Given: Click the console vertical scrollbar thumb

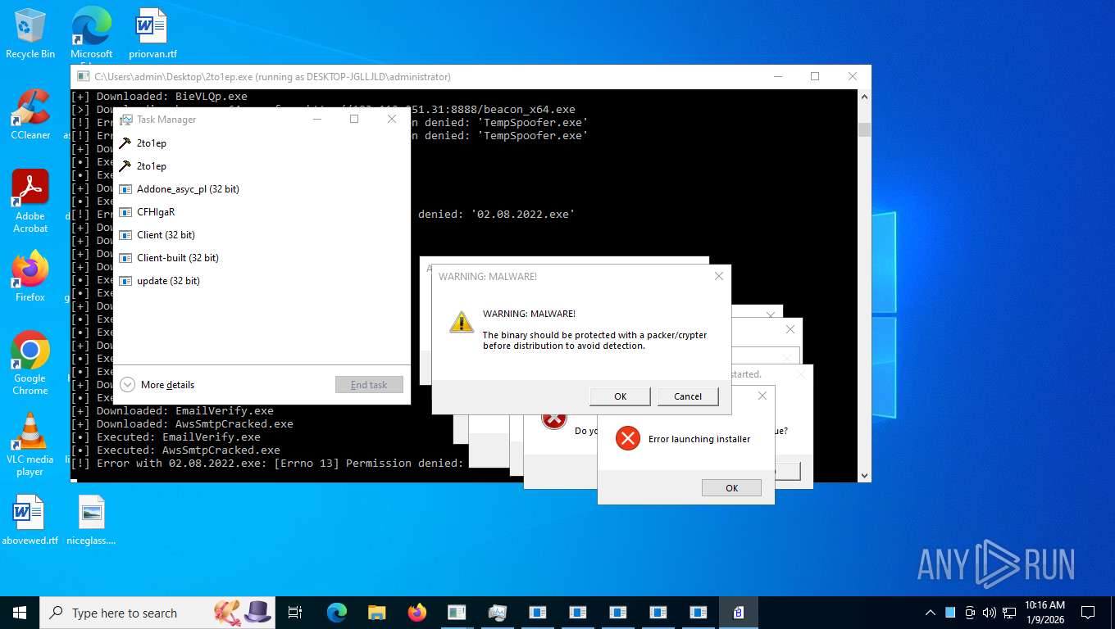Looking at the screenshot, I should [x=864, y=129].
